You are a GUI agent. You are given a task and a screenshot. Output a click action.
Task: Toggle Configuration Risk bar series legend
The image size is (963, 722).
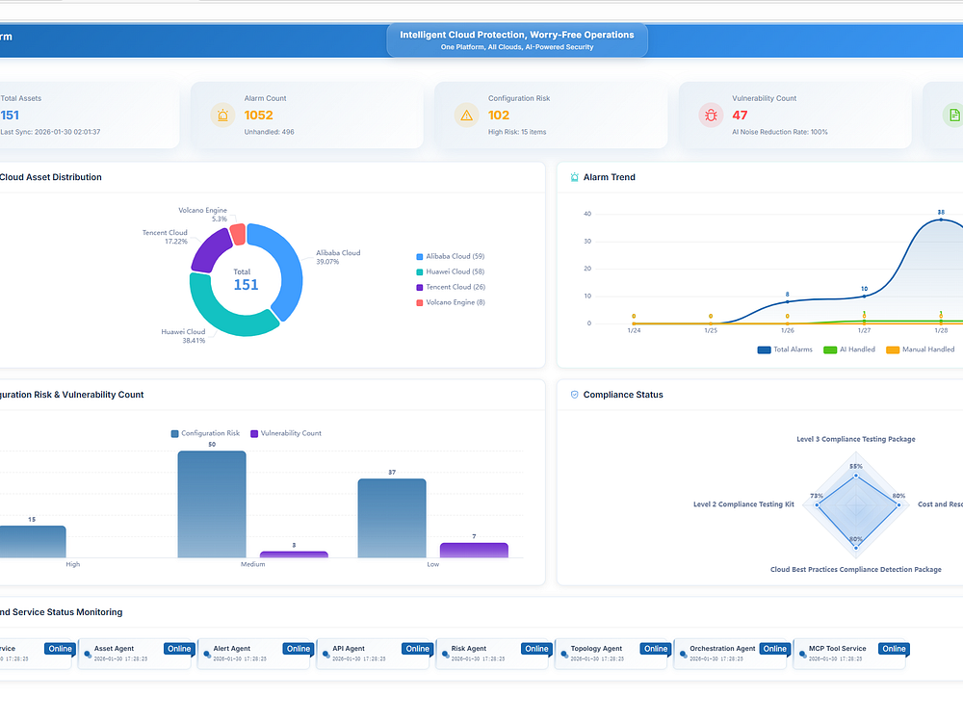(x=205, y=433)
